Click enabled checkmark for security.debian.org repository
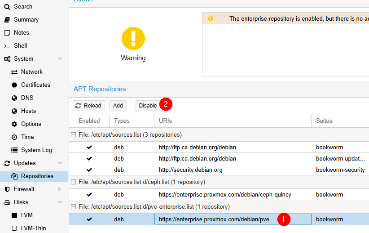Screen dimensions: 369x233 click(x=89, y=170)
